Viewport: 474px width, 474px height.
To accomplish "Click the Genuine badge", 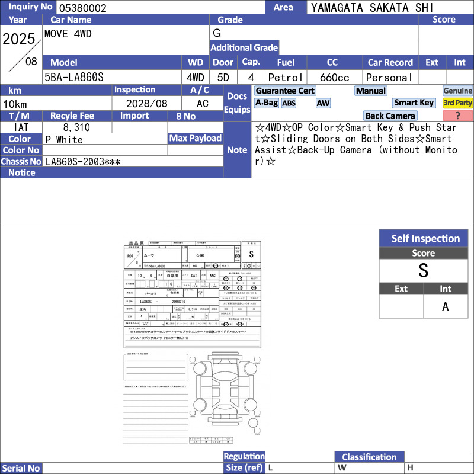I will 457,91.
